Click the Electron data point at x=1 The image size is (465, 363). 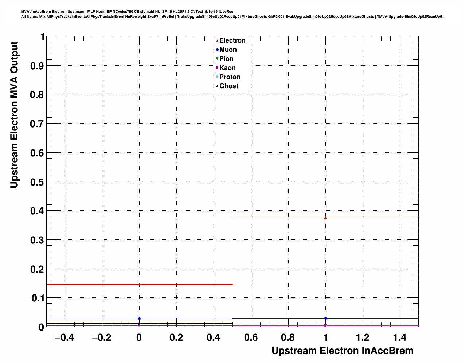pyautogui.click(x=325, y=218)
